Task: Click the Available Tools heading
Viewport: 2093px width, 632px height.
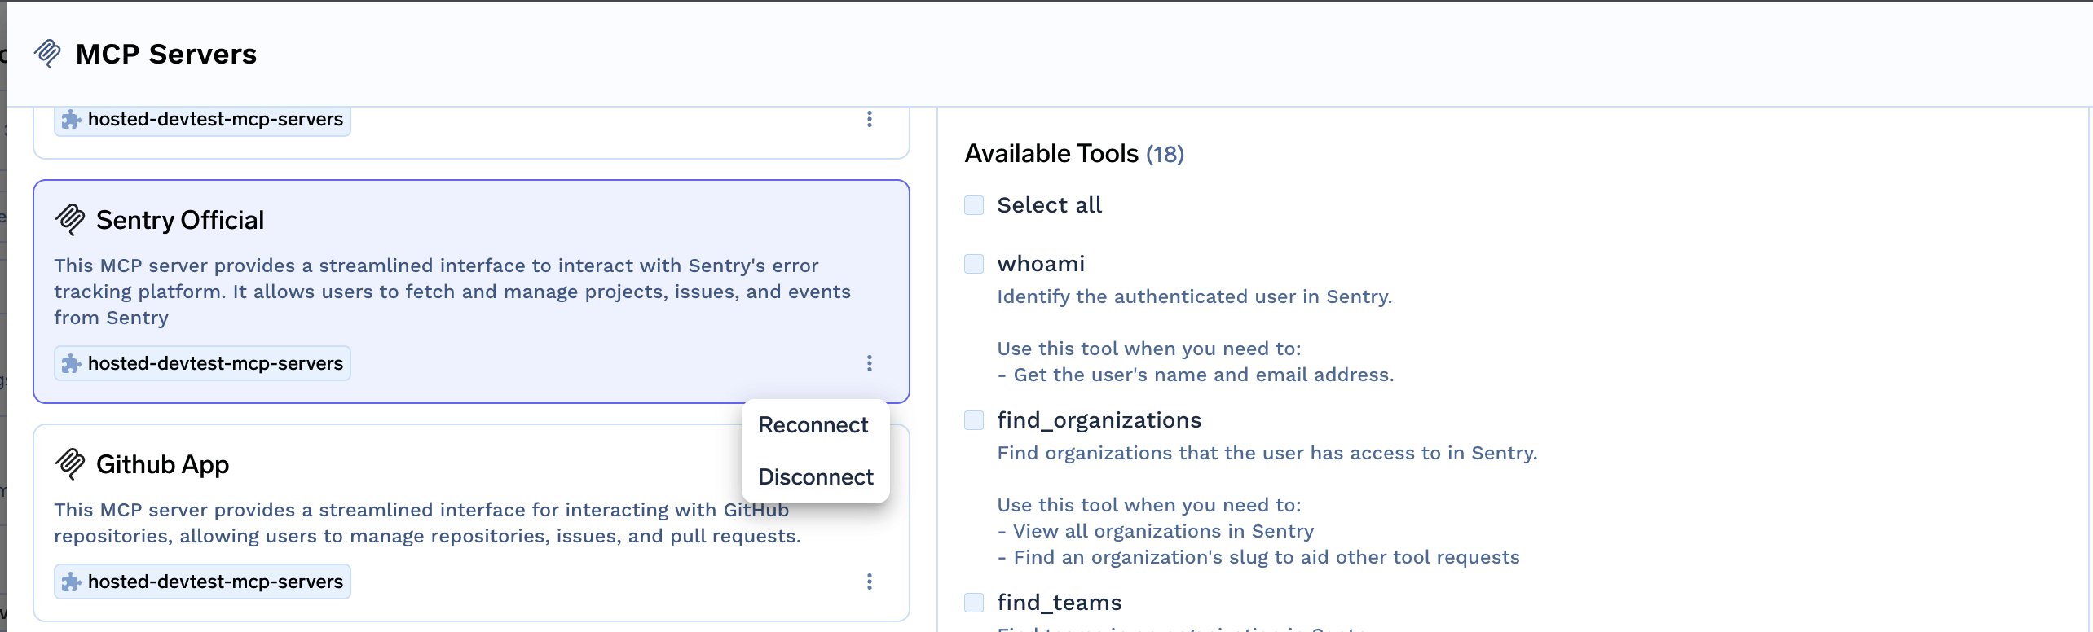Action: pyautogui.click(x=1051, y=153)
